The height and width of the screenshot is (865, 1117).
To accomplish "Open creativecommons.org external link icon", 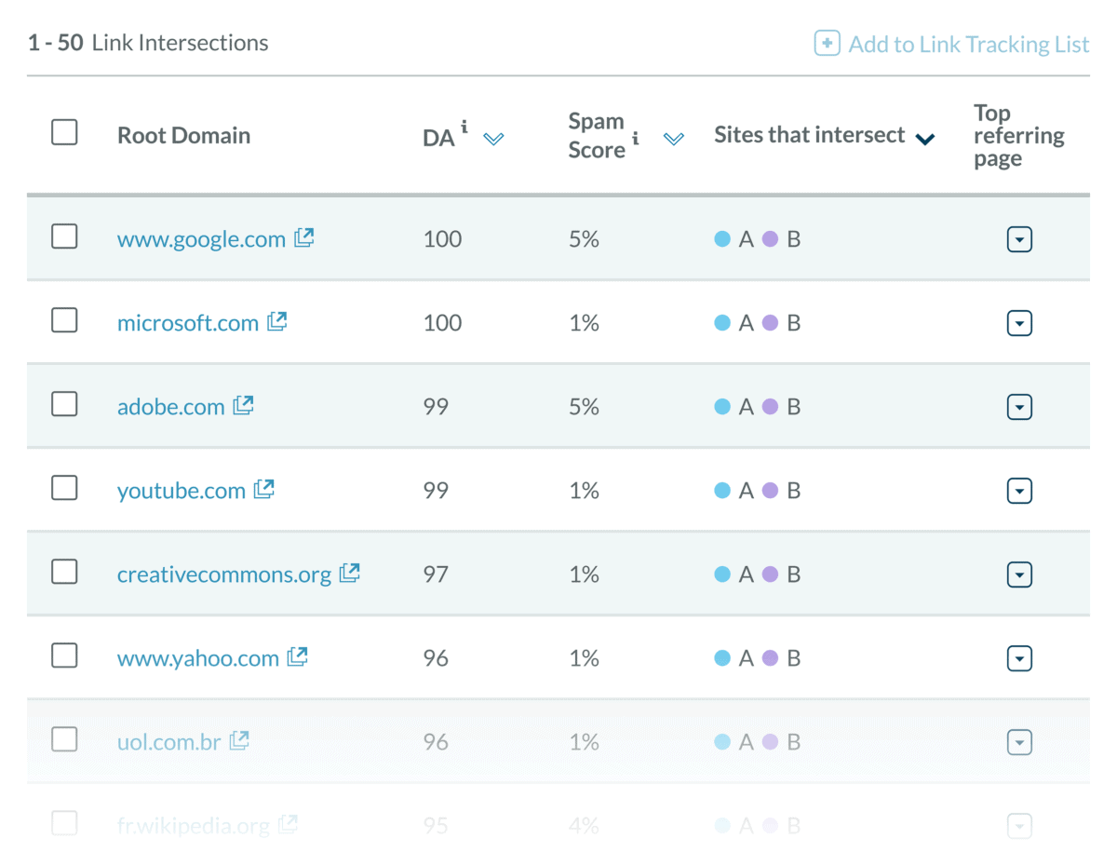I will coord(350,573).
